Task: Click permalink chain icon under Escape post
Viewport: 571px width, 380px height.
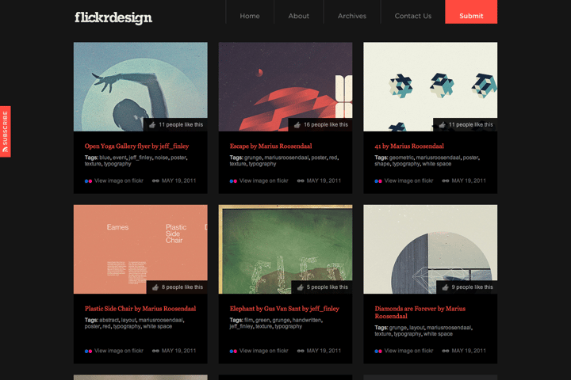Action: [301, 180]
